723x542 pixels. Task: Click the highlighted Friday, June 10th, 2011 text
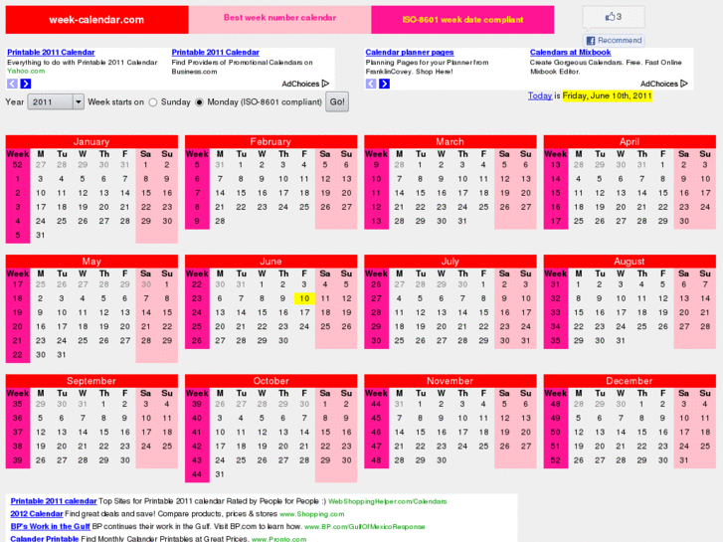[608, 95]
